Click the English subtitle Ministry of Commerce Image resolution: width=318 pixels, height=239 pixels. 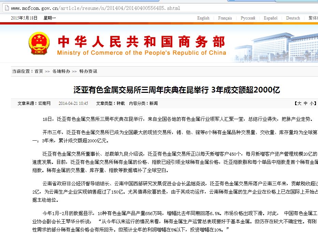[x=141, y=53]
